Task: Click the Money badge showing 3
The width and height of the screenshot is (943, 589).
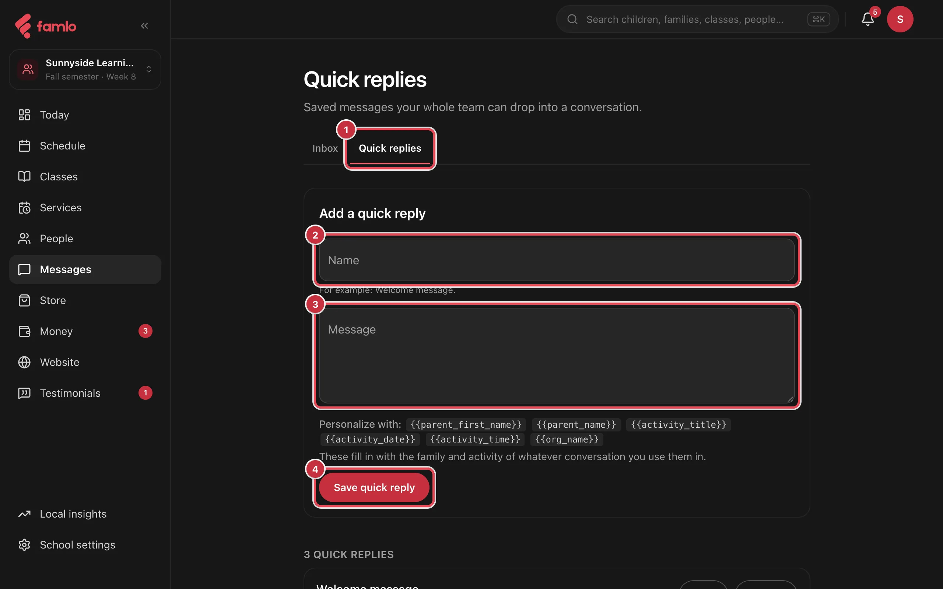Action: pyautogui.click(x=146, y=331)
